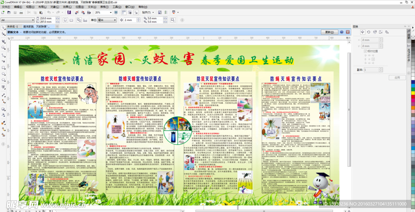The height and width of the screenshot is (212, 415).
Task: Click the 更新 update button
Action: (x=329, y=32)
